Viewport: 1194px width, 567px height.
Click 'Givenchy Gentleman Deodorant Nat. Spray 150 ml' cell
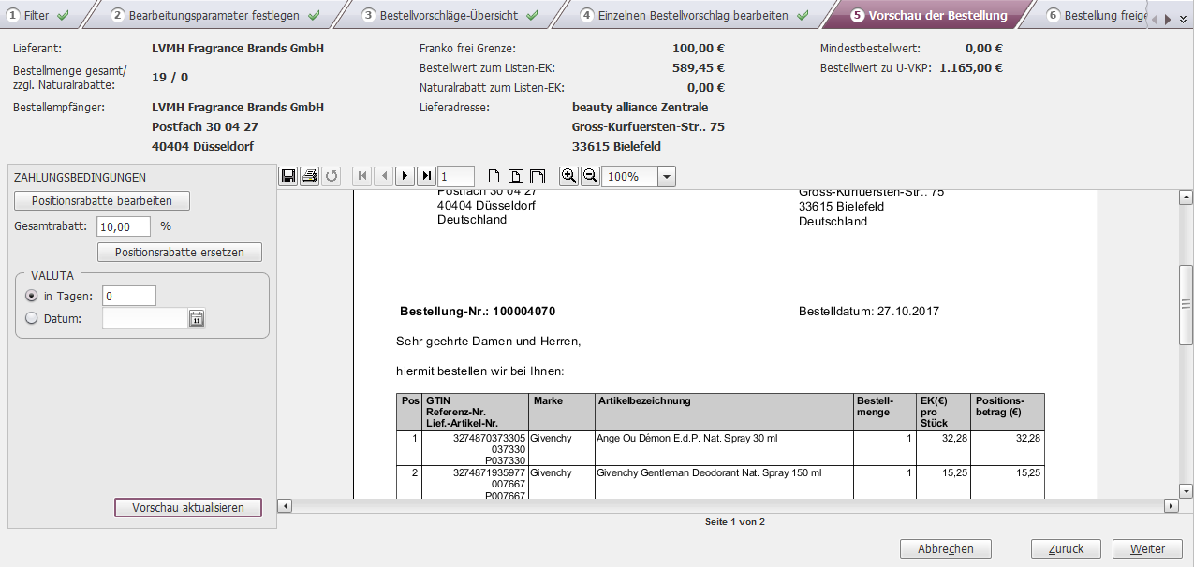tap(724, 484)
